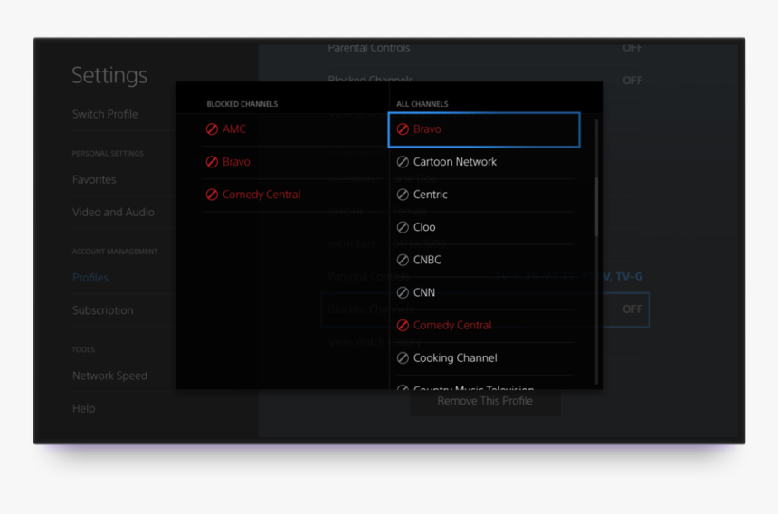Toggle block icon for CNN

pyautogui.click(x=403, y=292)
